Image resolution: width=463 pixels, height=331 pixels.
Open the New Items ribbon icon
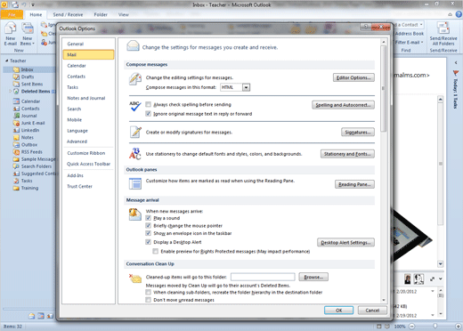[x=28, y=28]
